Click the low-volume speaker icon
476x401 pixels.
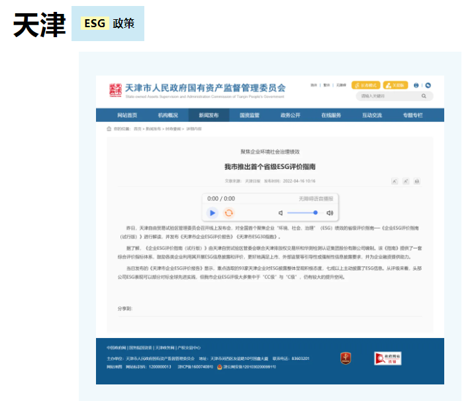pyautogui.click(x=281, y=213)
